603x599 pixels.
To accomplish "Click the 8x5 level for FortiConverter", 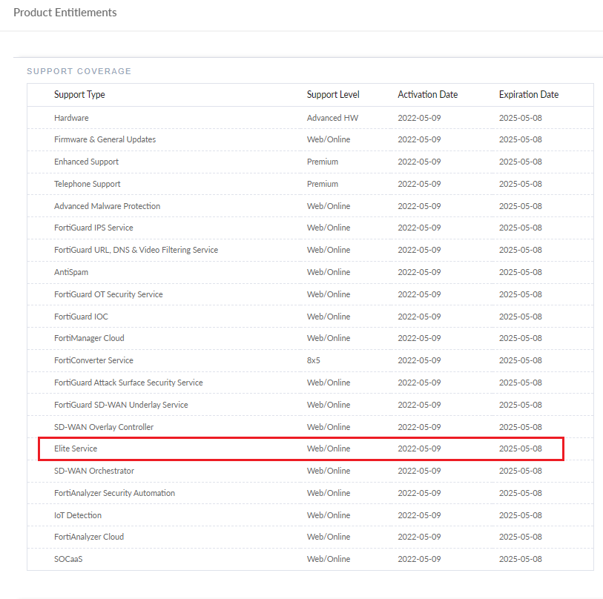I will 315,360.
